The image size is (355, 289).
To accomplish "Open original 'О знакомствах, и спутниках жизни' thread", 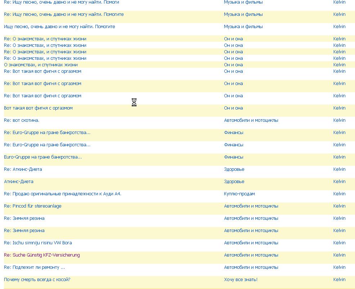I will tap(41, 65).
